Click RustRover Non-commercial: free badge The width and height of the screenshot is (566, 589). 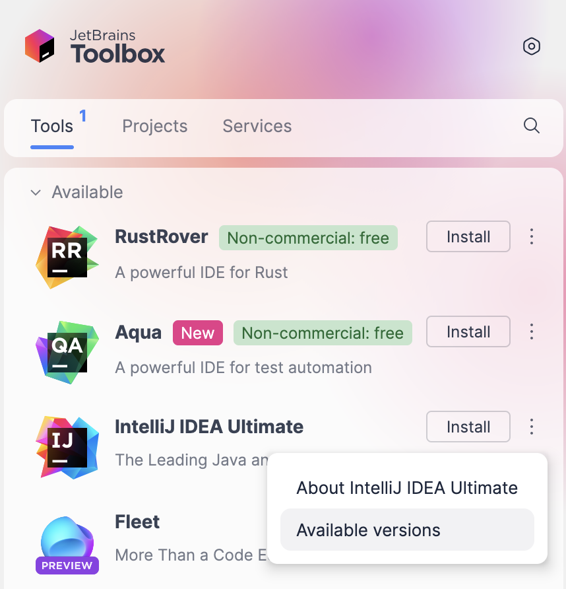point(308,238)
